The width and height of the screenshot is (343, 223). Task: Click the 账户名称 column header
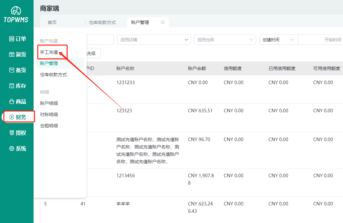point(125,68)
